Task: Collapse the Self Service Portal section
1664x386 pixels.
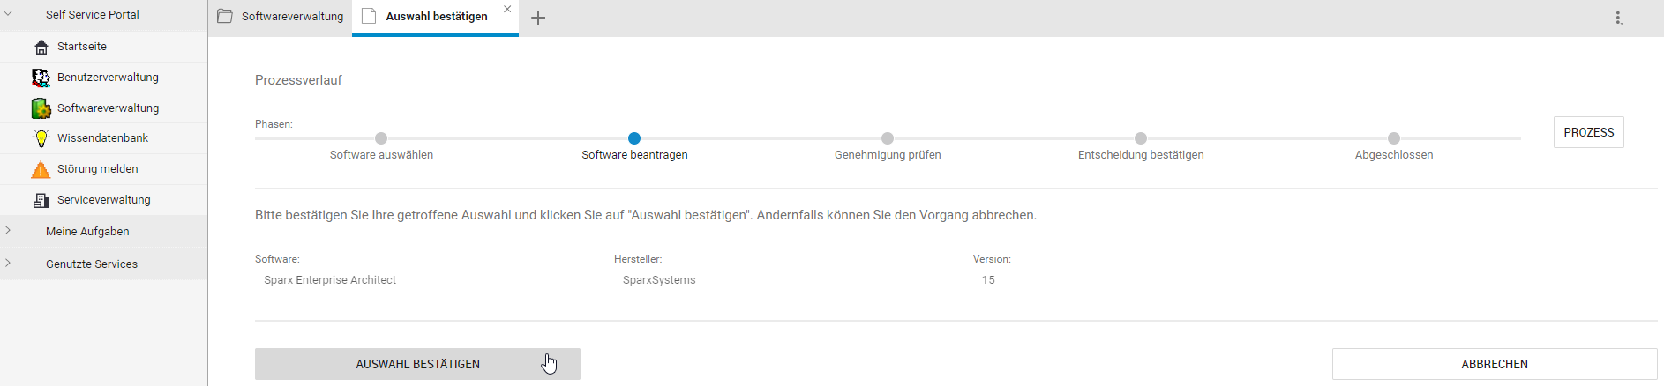Action: click(8, 14)
